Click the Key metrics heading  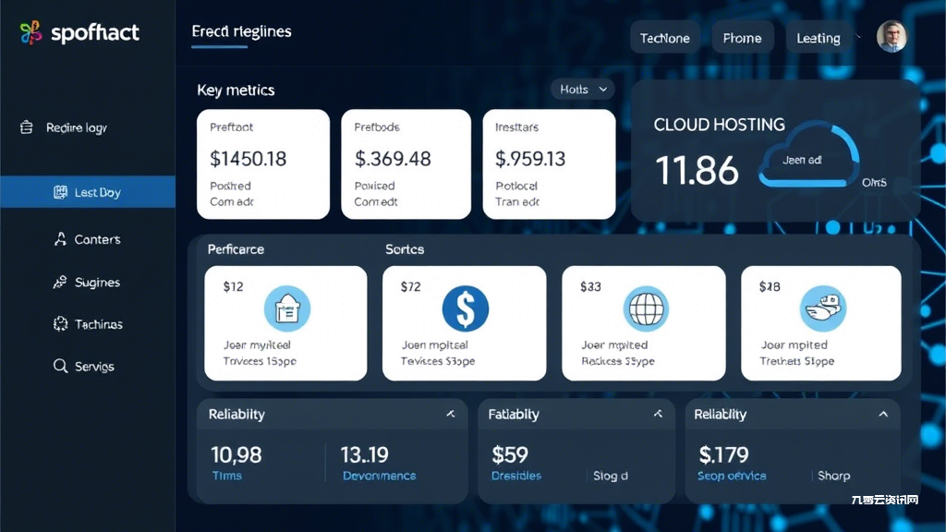[236, 90]
